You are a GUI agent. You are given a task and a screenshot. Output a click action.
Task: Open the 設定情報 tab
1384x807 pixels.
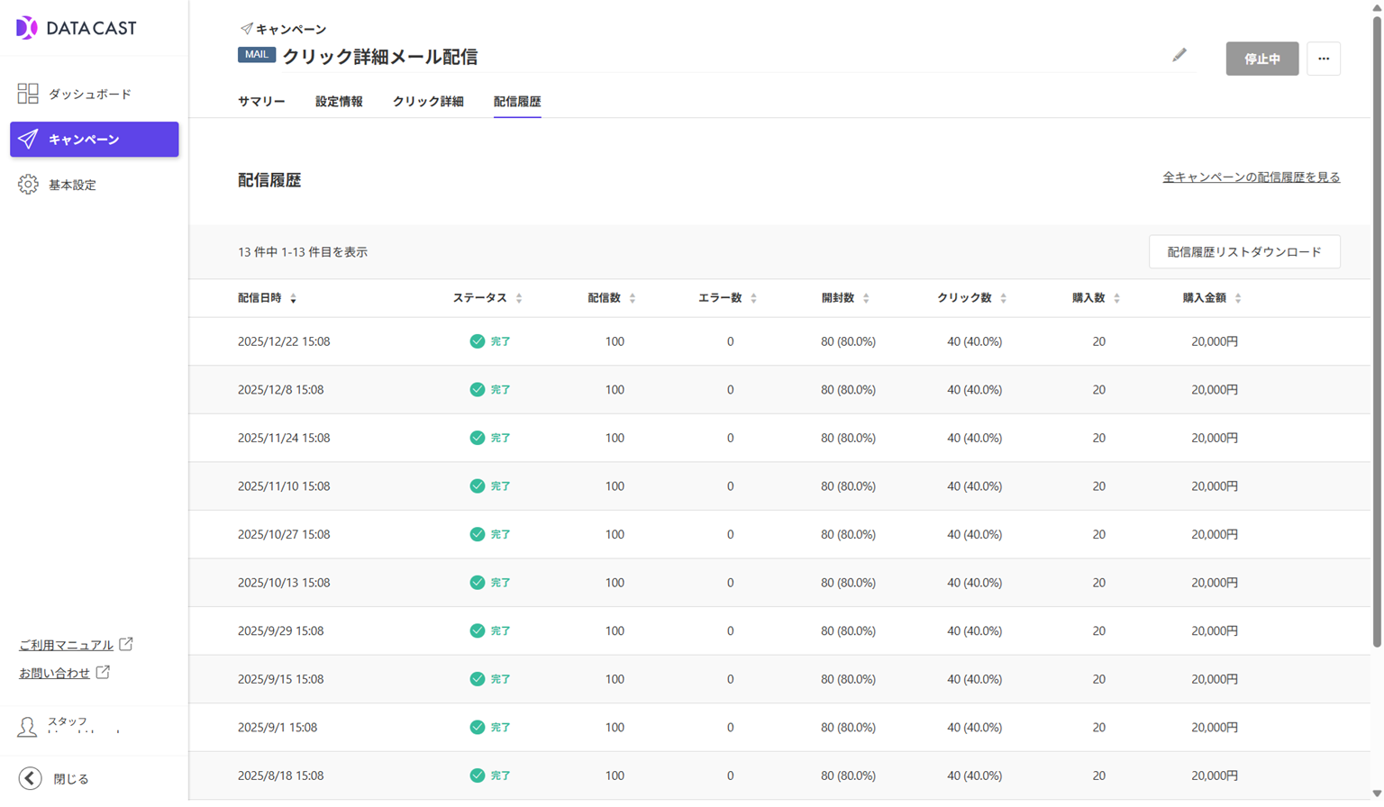pyautogui.click(x=339, y=102)
